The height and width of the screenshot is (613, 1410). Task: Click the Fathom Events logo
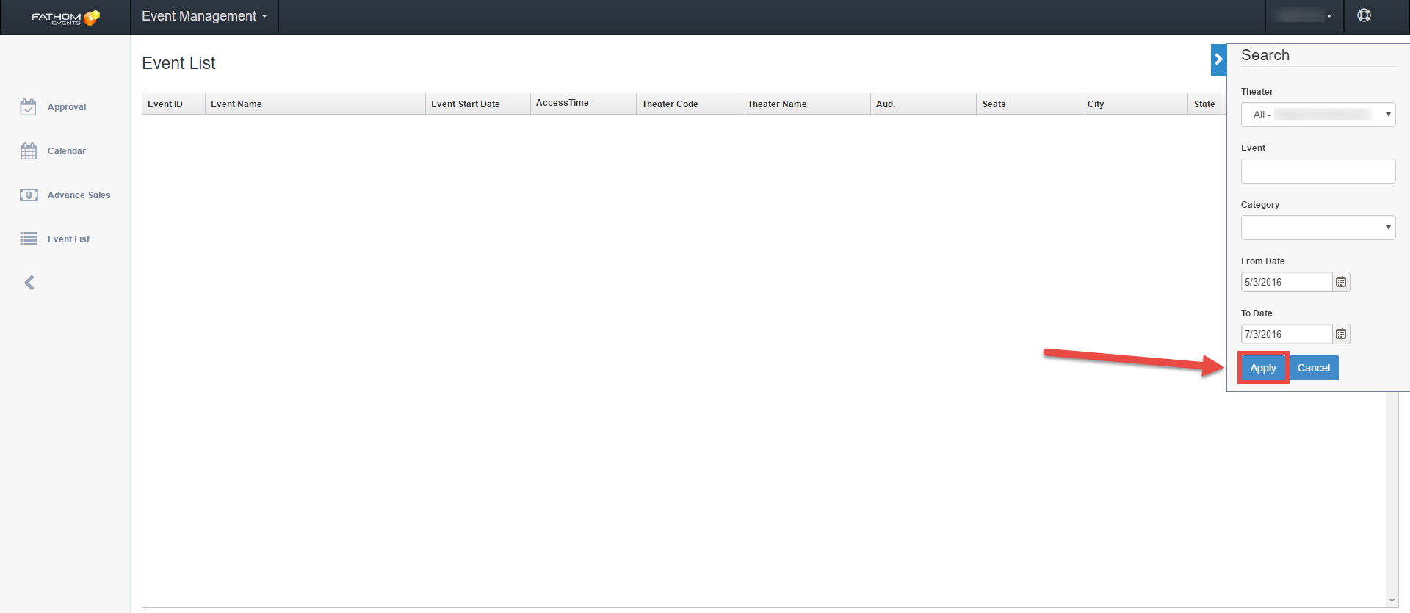(x=65, y=17)
